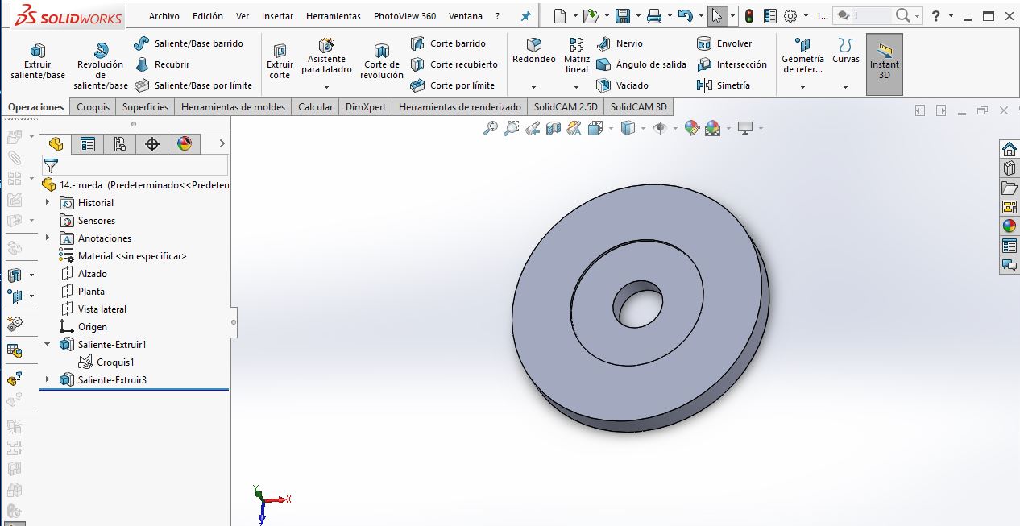Click the Nervio rib command
This screenshot has height=526, width=1020.
(620, 43)
